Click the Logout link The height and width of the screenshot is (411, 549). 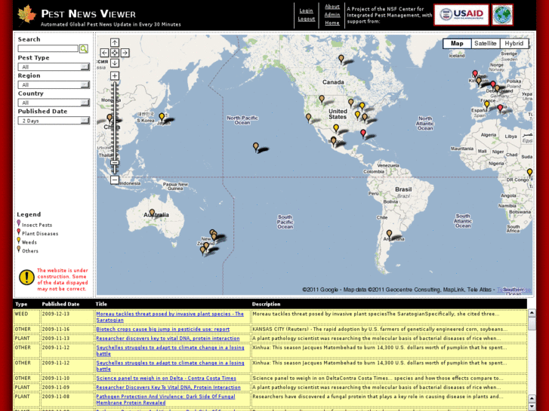pyautogui.click(x=307, y=19)
